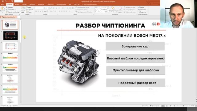The width and height of the screenshot is (197, 111).
Task: Cut selection with the Вырезать scissors button
Action: pyautogui.click(x=10, y=7)
